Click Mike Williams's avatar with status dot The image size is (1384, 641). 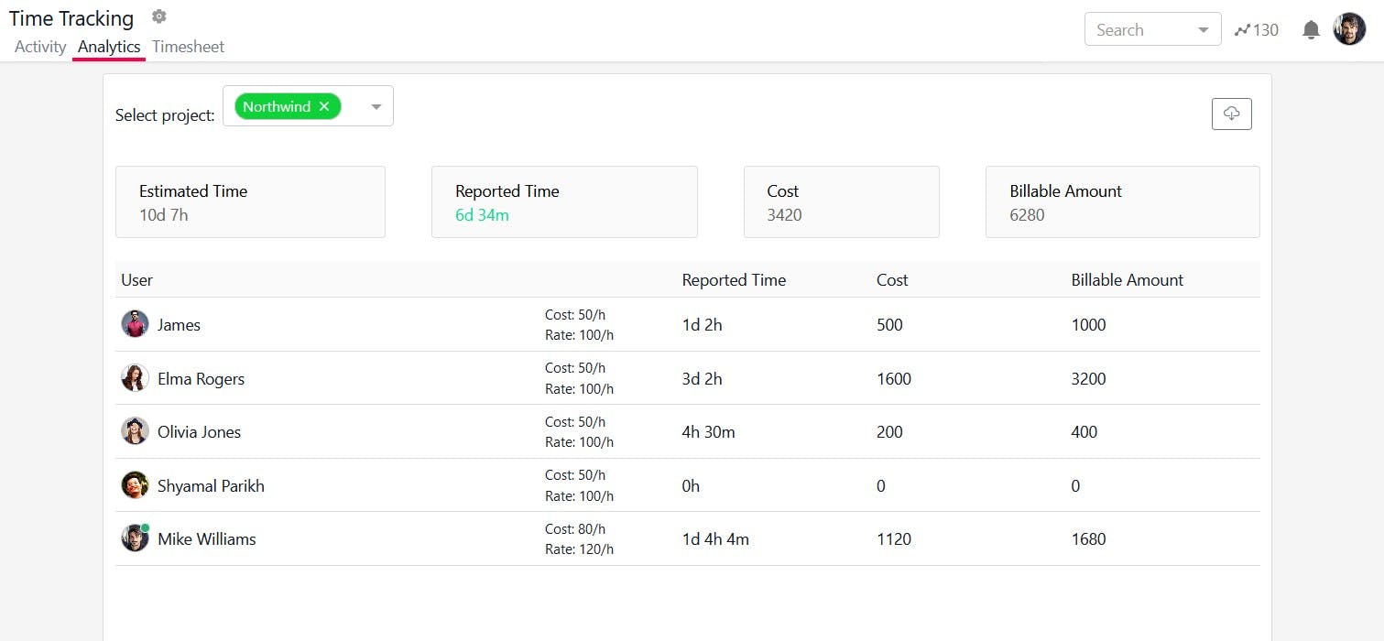coord(135,538)
